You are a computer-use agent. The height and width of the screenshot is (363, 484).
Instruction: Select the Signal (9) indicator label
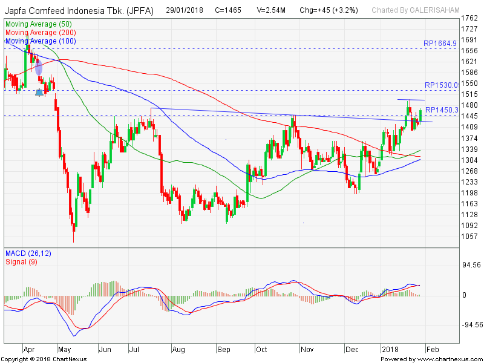click(x=22, y=261)
